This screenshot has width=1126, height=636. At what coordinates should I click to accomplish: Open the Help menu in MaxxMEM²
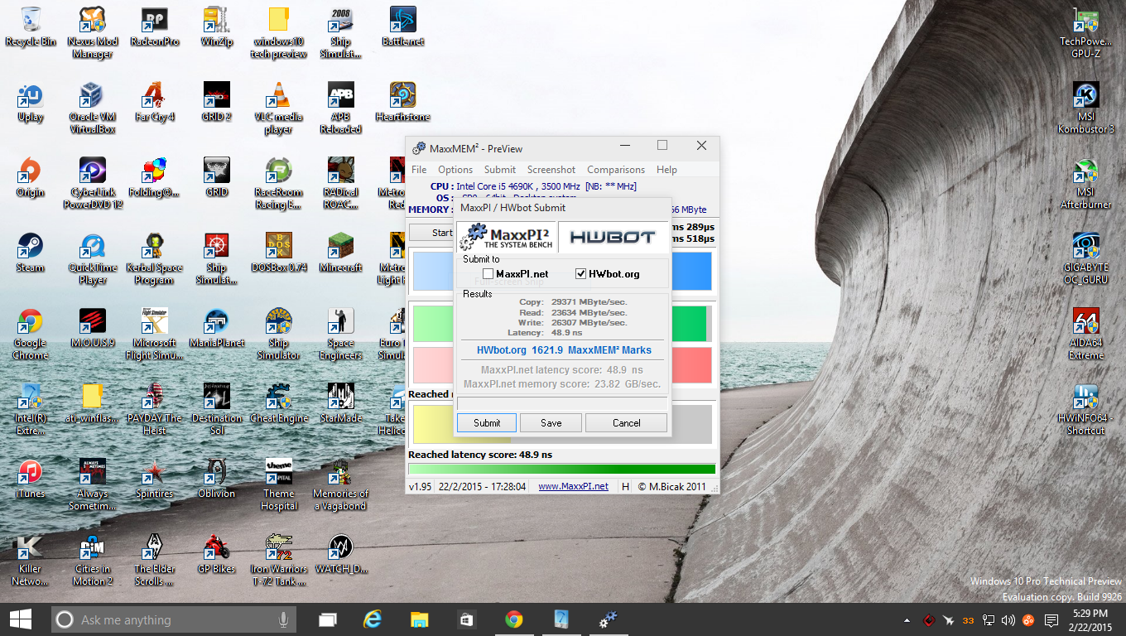pos(666,170)
